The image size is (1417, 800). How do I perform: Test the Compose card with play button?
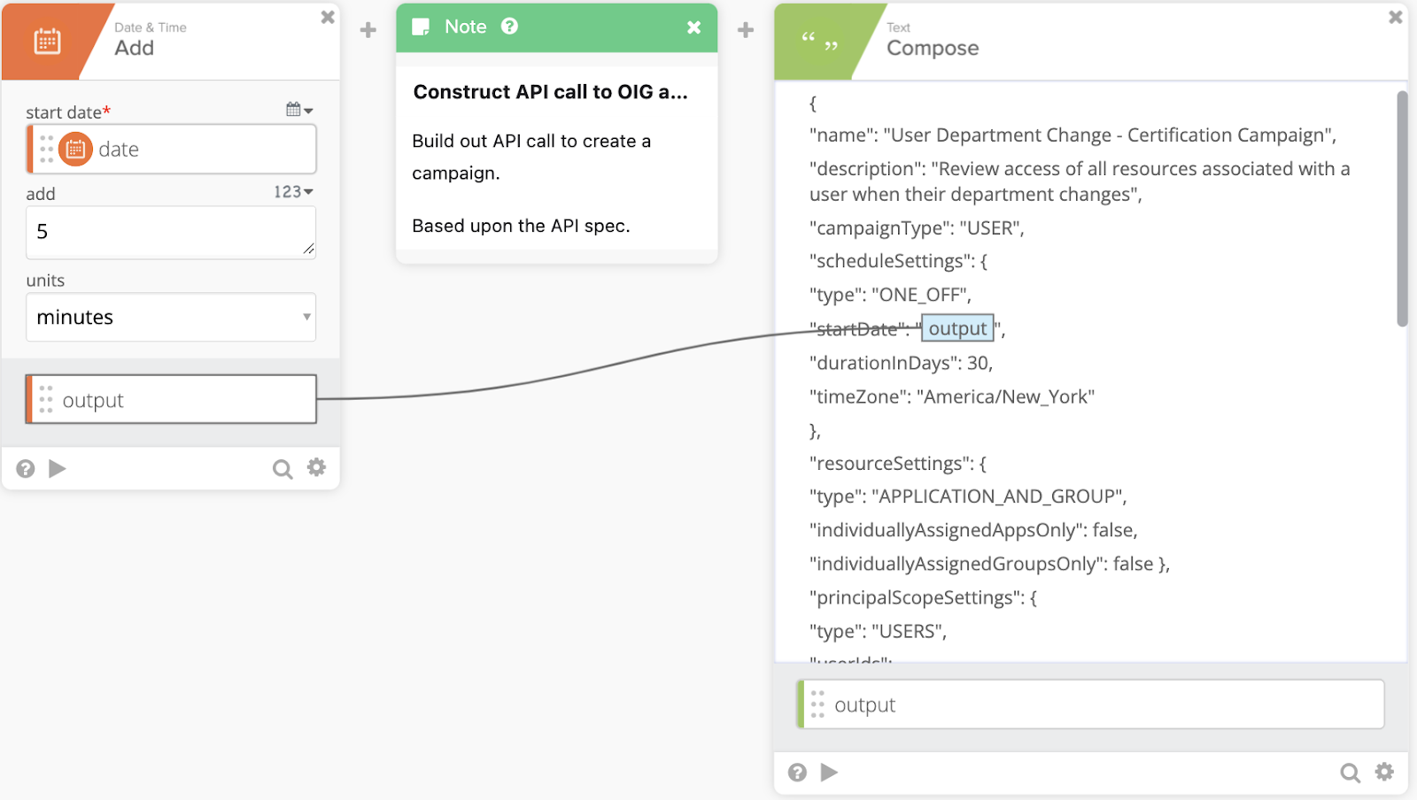pyautogui.click(x=829, y=773)
